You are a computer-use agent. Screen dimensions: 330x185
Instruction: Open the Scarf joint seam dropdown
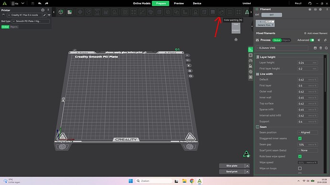[308, 151]
